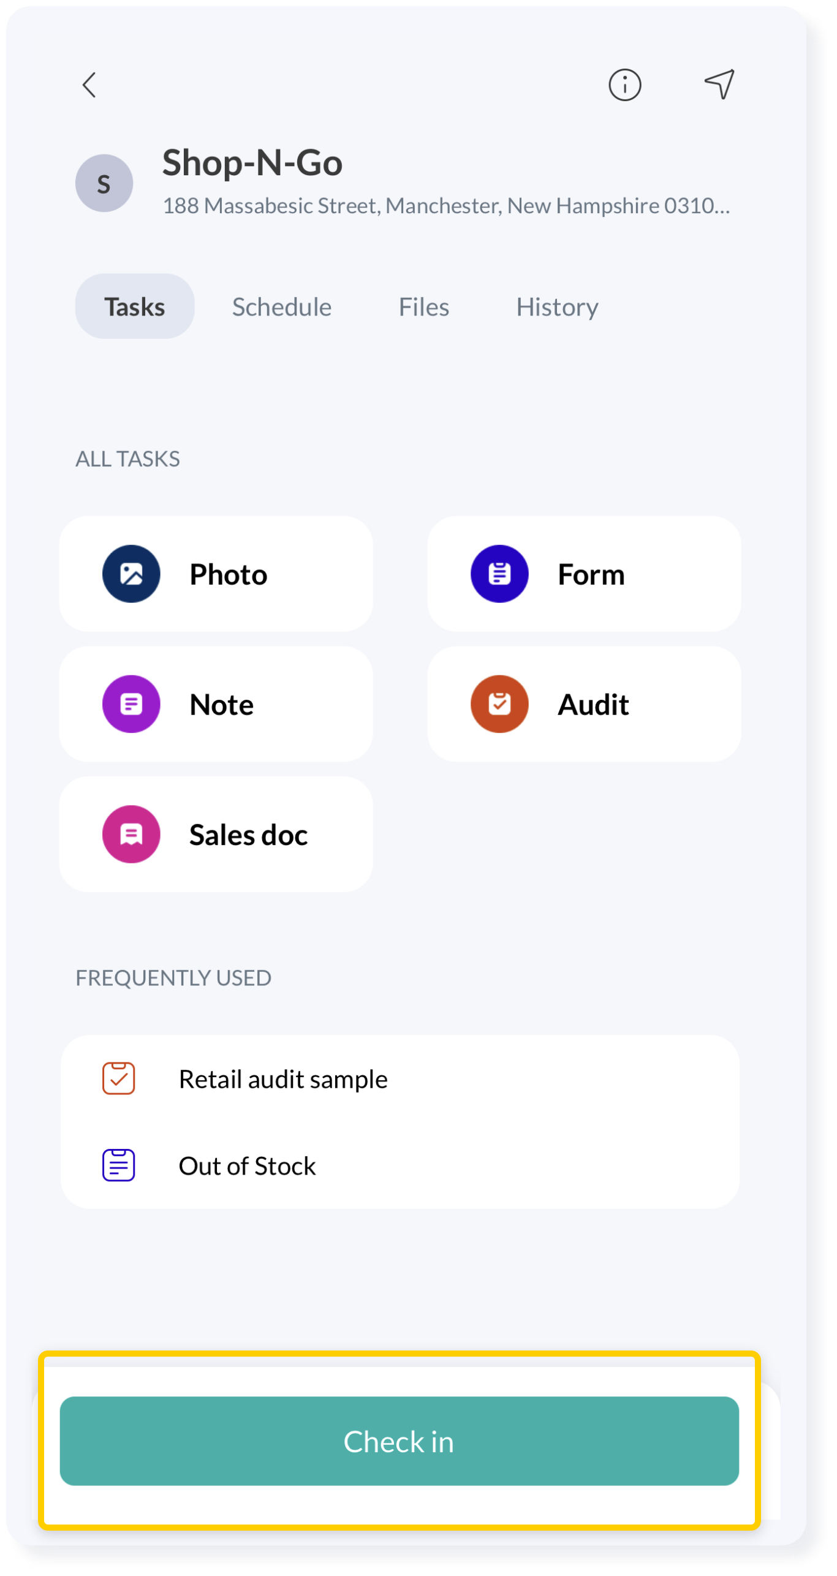Open the History tab
The image size is (837, 1576).
[557, 307]
